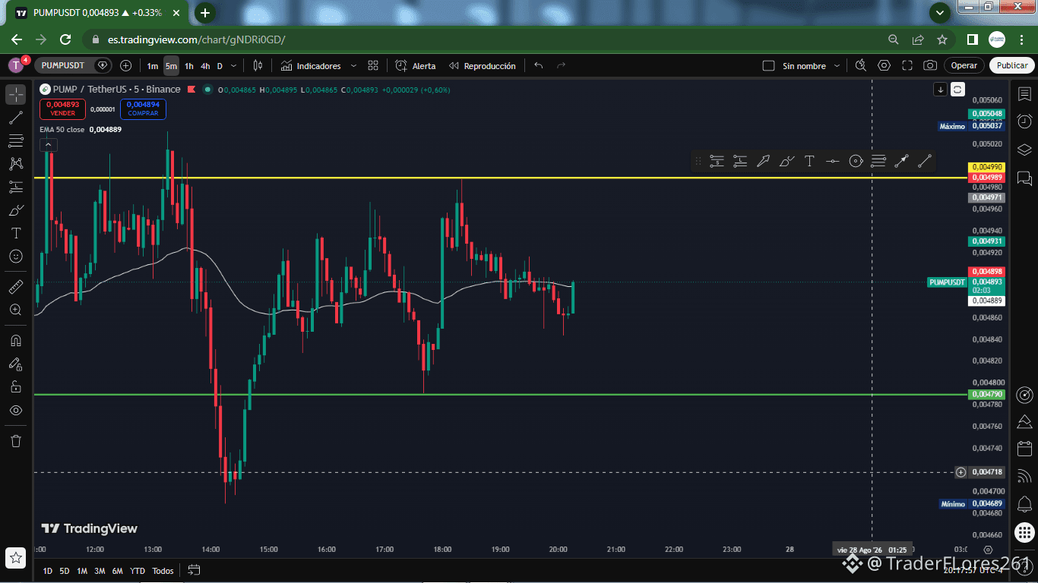Click the red VENDER sell button
The height and width of the screenshot is (583, 1038).
[x=62, y=109]
